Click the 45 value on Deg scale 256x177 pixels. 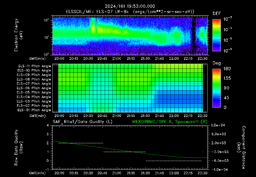click(x=226, y=98)
